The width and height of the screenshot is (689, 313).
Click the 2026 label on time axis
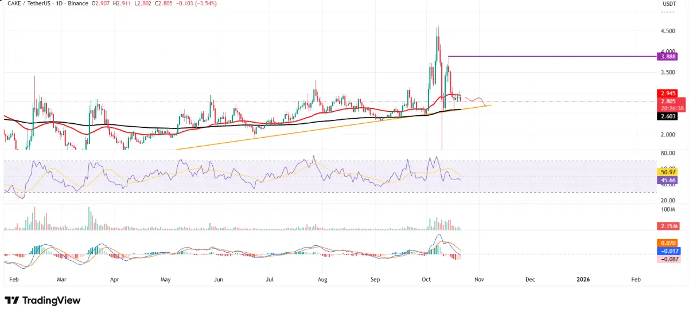coord(583,279)
